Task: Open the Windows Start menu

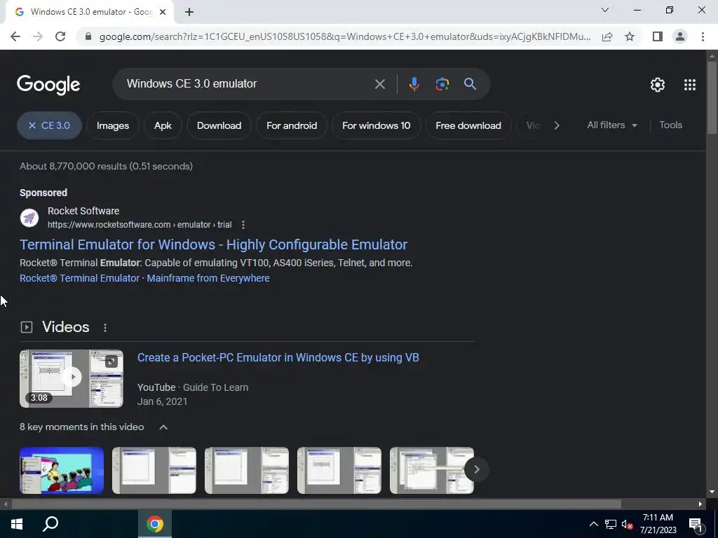Action: 17,524
